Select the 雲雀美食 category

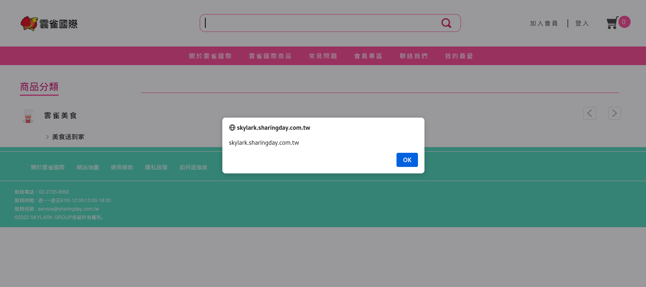tap(60, 116)
